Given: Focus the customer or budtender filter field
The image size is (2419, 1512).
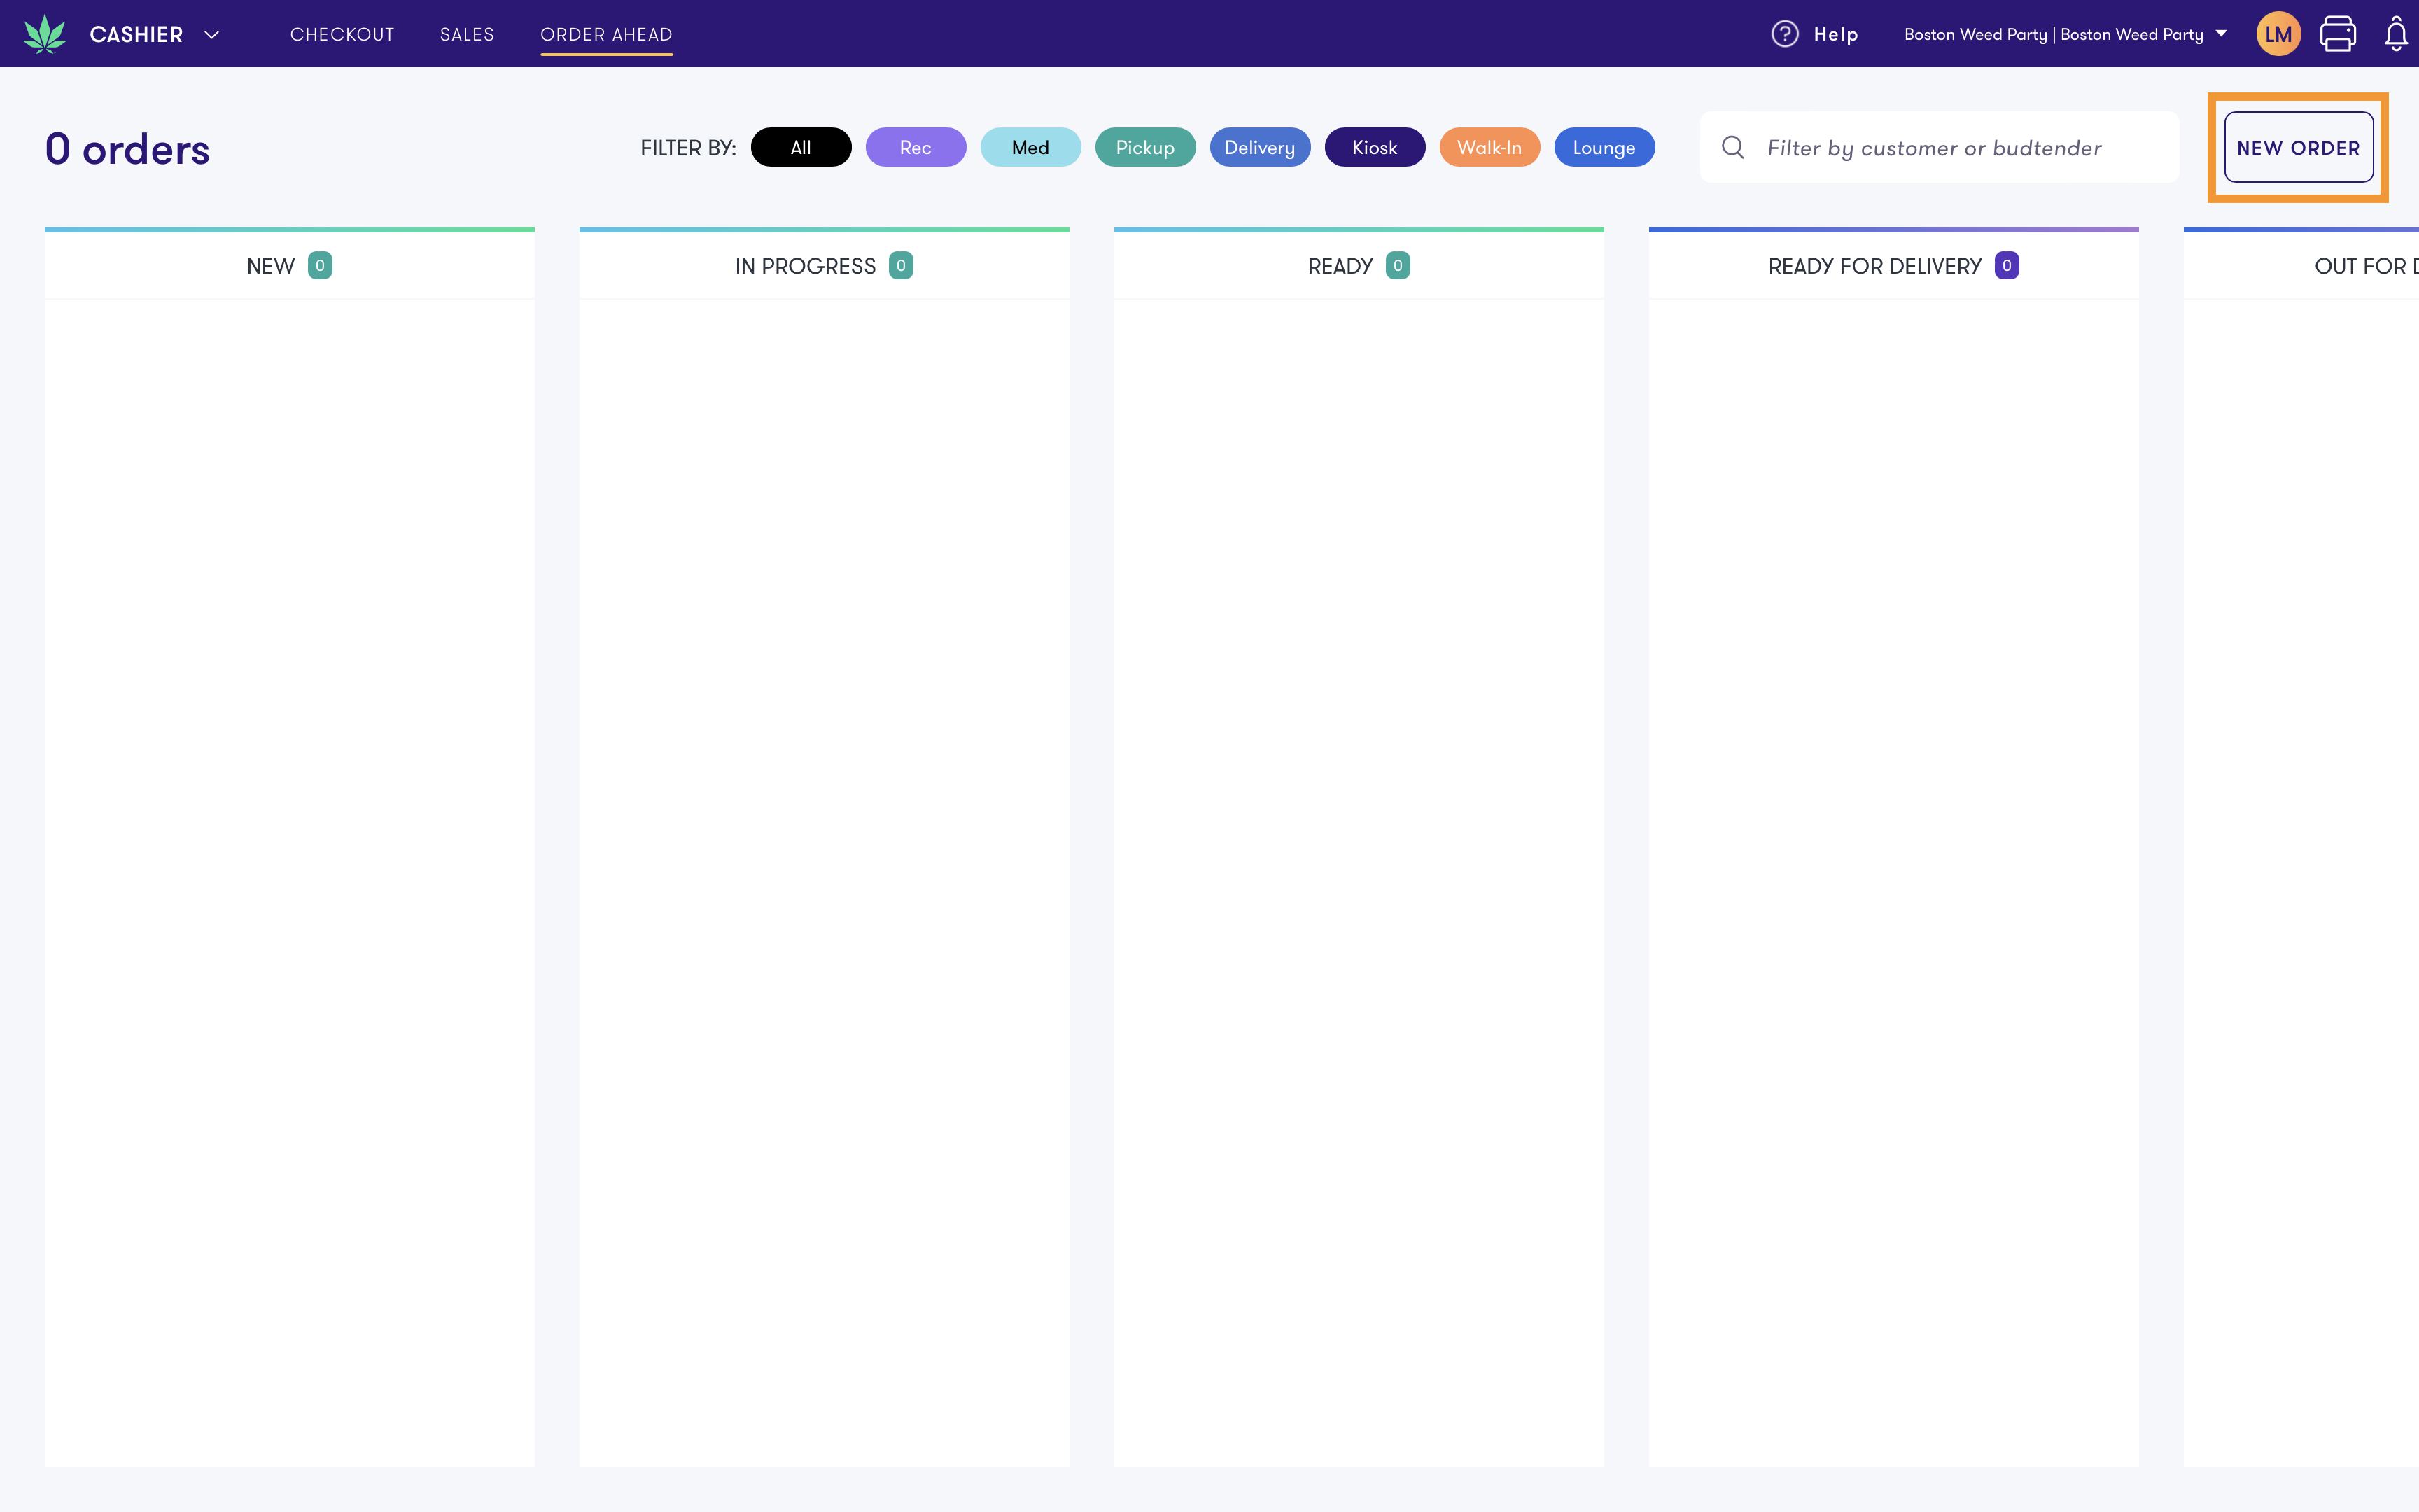Looking at the screenshot, I should (1940, 147).
